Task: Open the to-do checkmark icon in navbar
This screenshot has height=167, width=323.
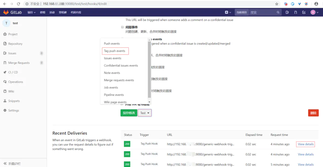Action: tap(304, 12)
